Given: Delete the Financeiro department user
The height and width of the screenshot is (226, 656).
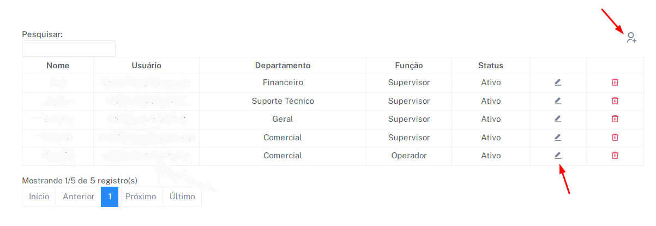Looking at the screenshot, I should 615,82.
